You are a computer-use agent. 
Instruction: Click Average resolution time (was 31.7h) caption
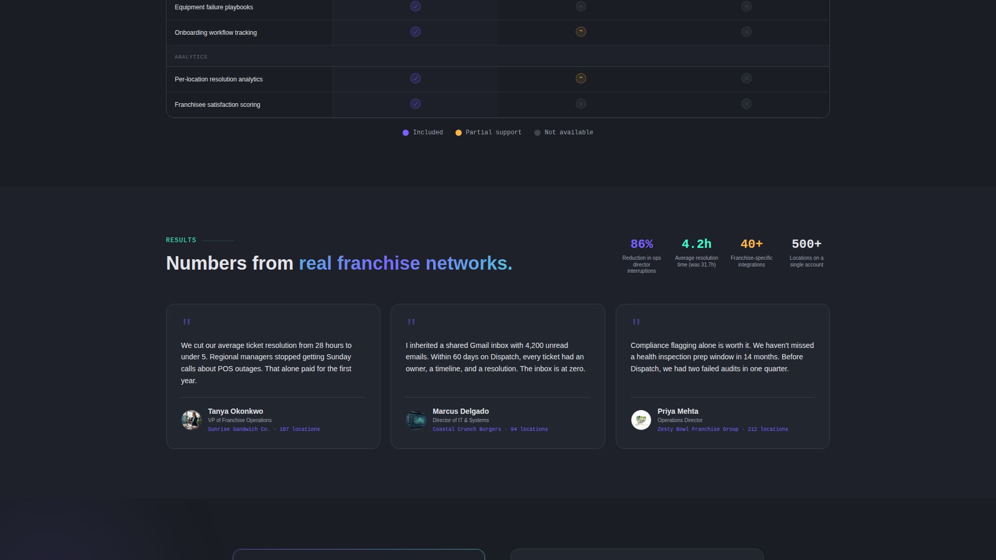click(697, 261)
